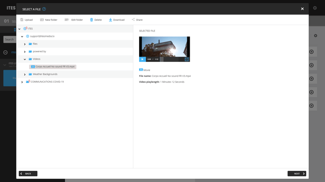Click the minus circle icon in background

(x=5, y=52)
